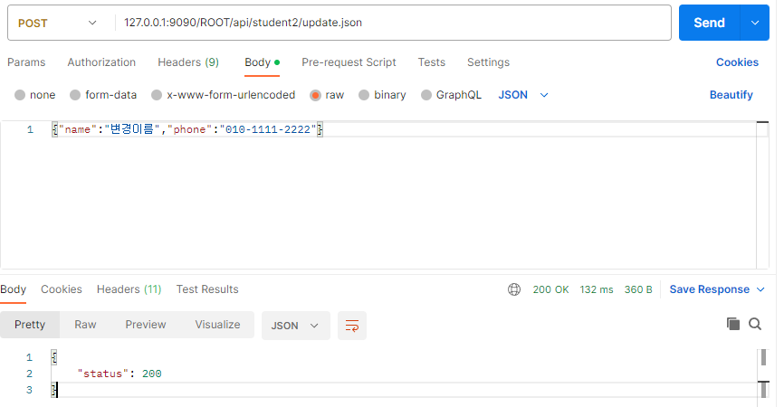The height and width of the screenshot is (407, 784).
Task: Choose x-www-form-urlencoded body type
Action: point(157,95)
